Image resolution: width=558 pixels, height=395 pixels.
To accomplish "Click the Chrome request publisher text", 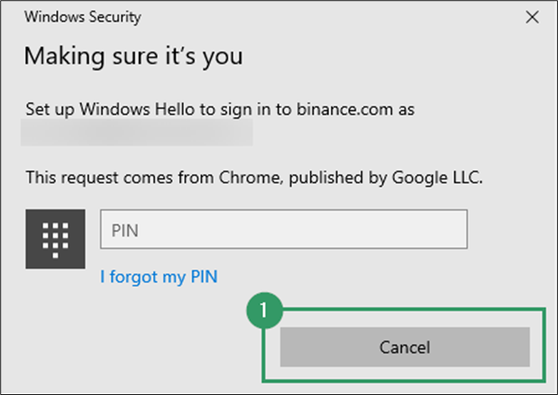I will coord(254,177).
